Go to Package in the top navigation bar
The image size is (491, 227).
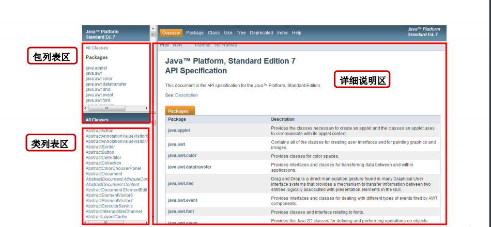click(195, 33)
